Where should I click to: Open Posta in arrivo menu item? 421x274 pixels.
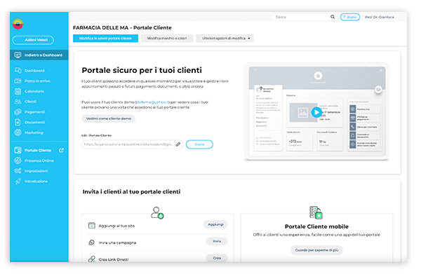[37, 81]
